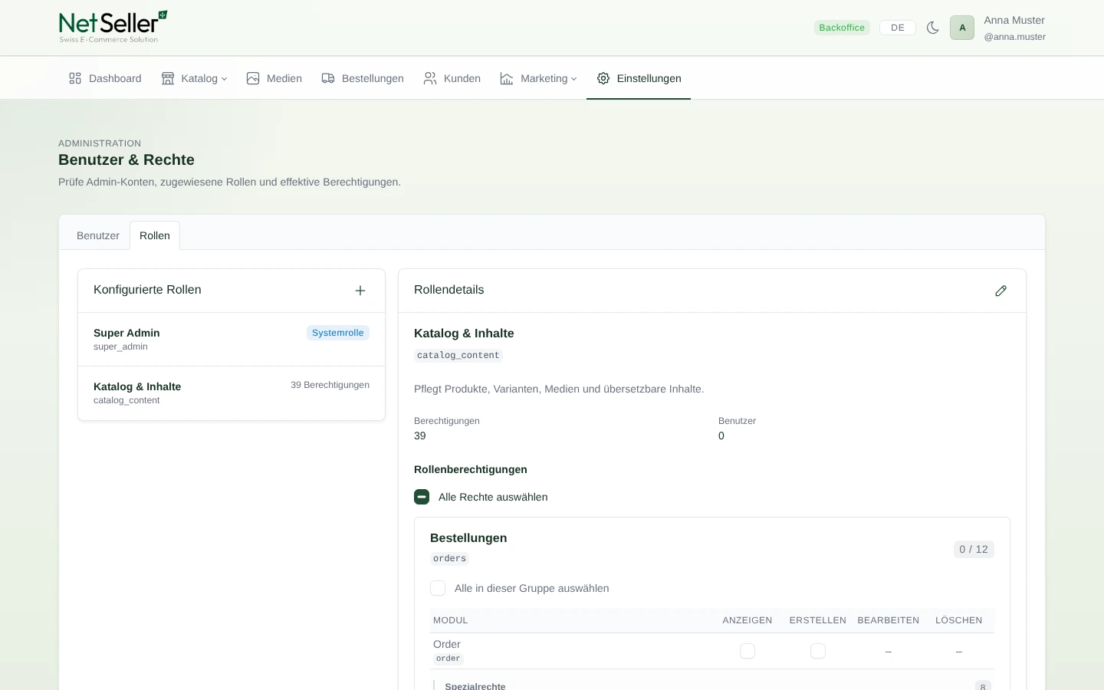Enable Anzeigen permission for Order
The image size is (1104, 690).
click(x=747, y=651)
